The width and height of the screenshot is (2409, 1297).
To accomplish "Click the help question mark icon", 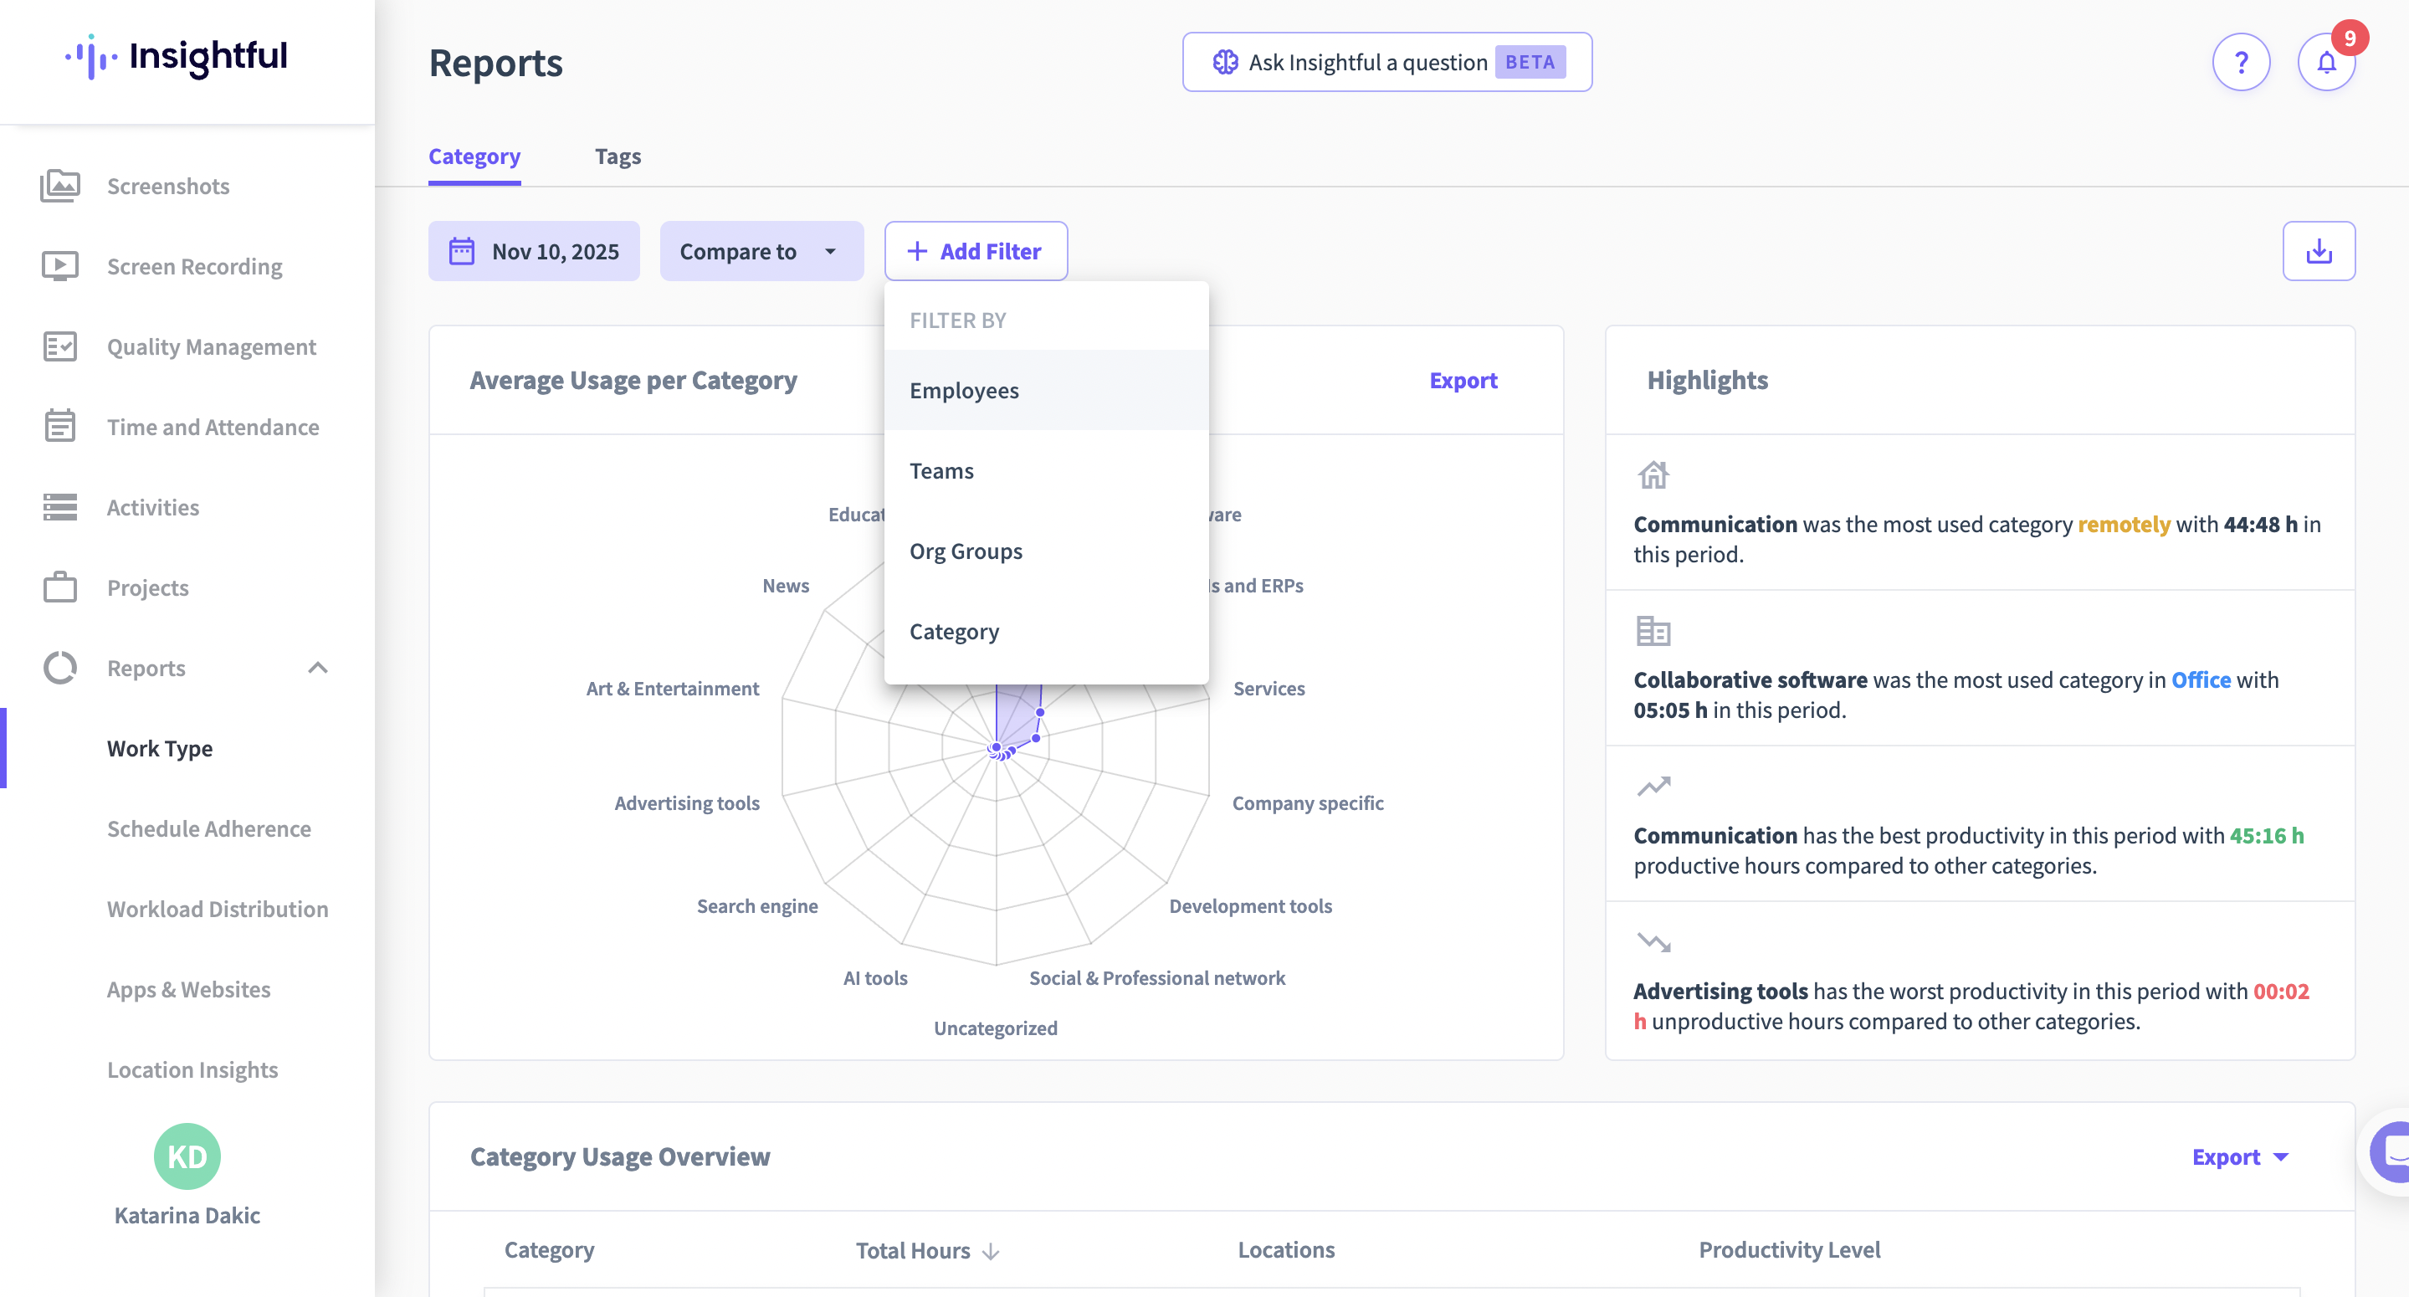I will (2241, 63).
